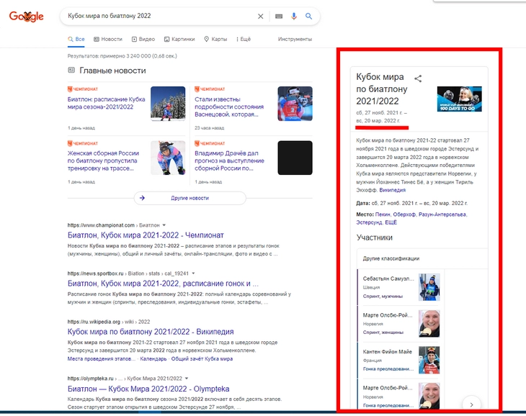Open the Оберхоф location link
The height and width of the screenshot is (416, 526).
[x=404, y=214]
